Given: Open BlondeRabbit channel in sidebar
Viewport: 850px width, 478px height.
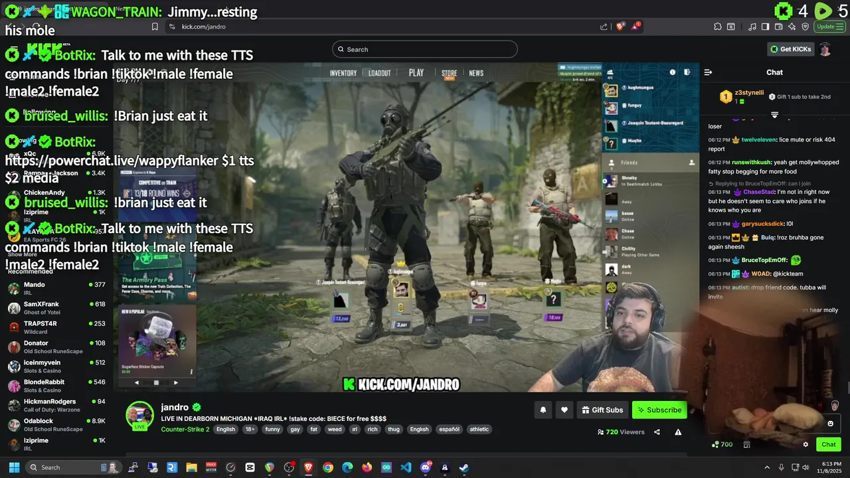Looking at the screenshot, I should pyautogui.click(x=56, y=386).
